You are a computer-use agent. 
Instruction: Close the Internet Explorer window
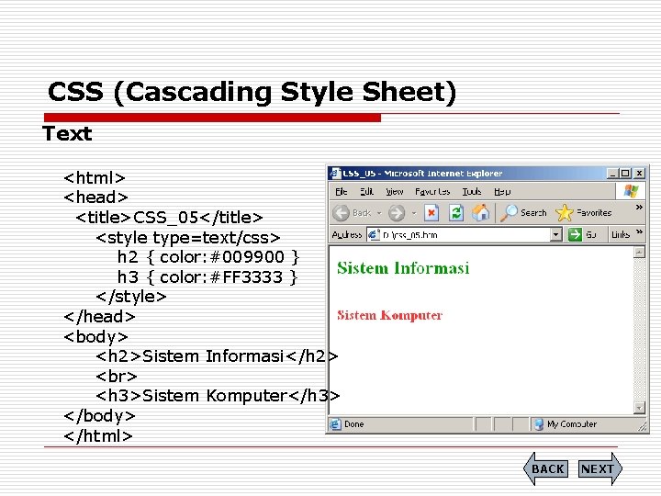[640, 174]
